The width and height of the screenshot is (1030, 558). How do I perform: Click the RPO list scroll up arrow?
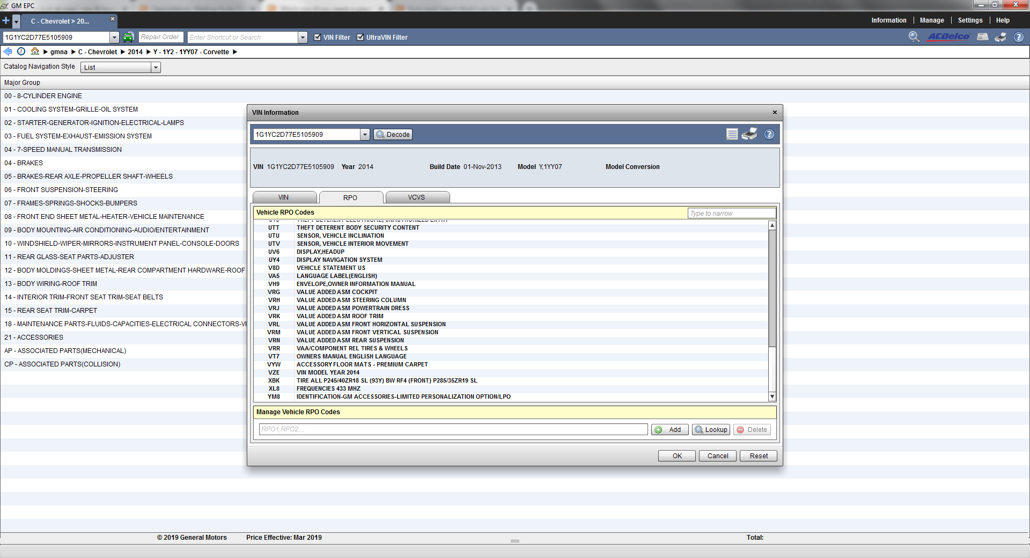tap(772, 225)
